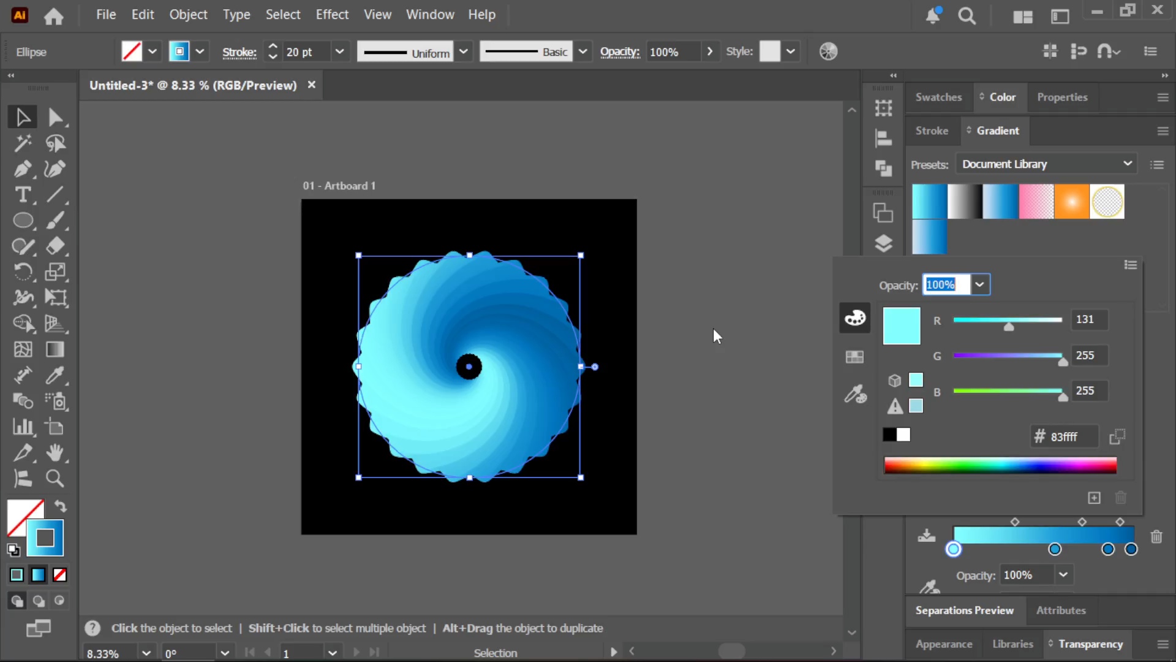Screen dimensions: 1176x662
Task: Select the Artboard tool
Action: 55,427
